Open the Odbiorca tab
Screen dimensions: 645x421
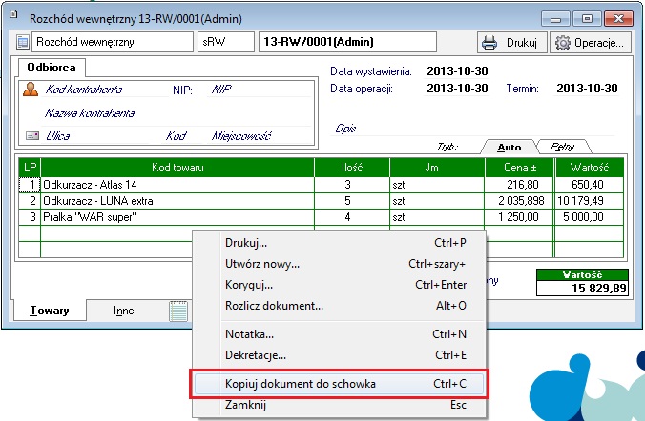pos(52,68)
